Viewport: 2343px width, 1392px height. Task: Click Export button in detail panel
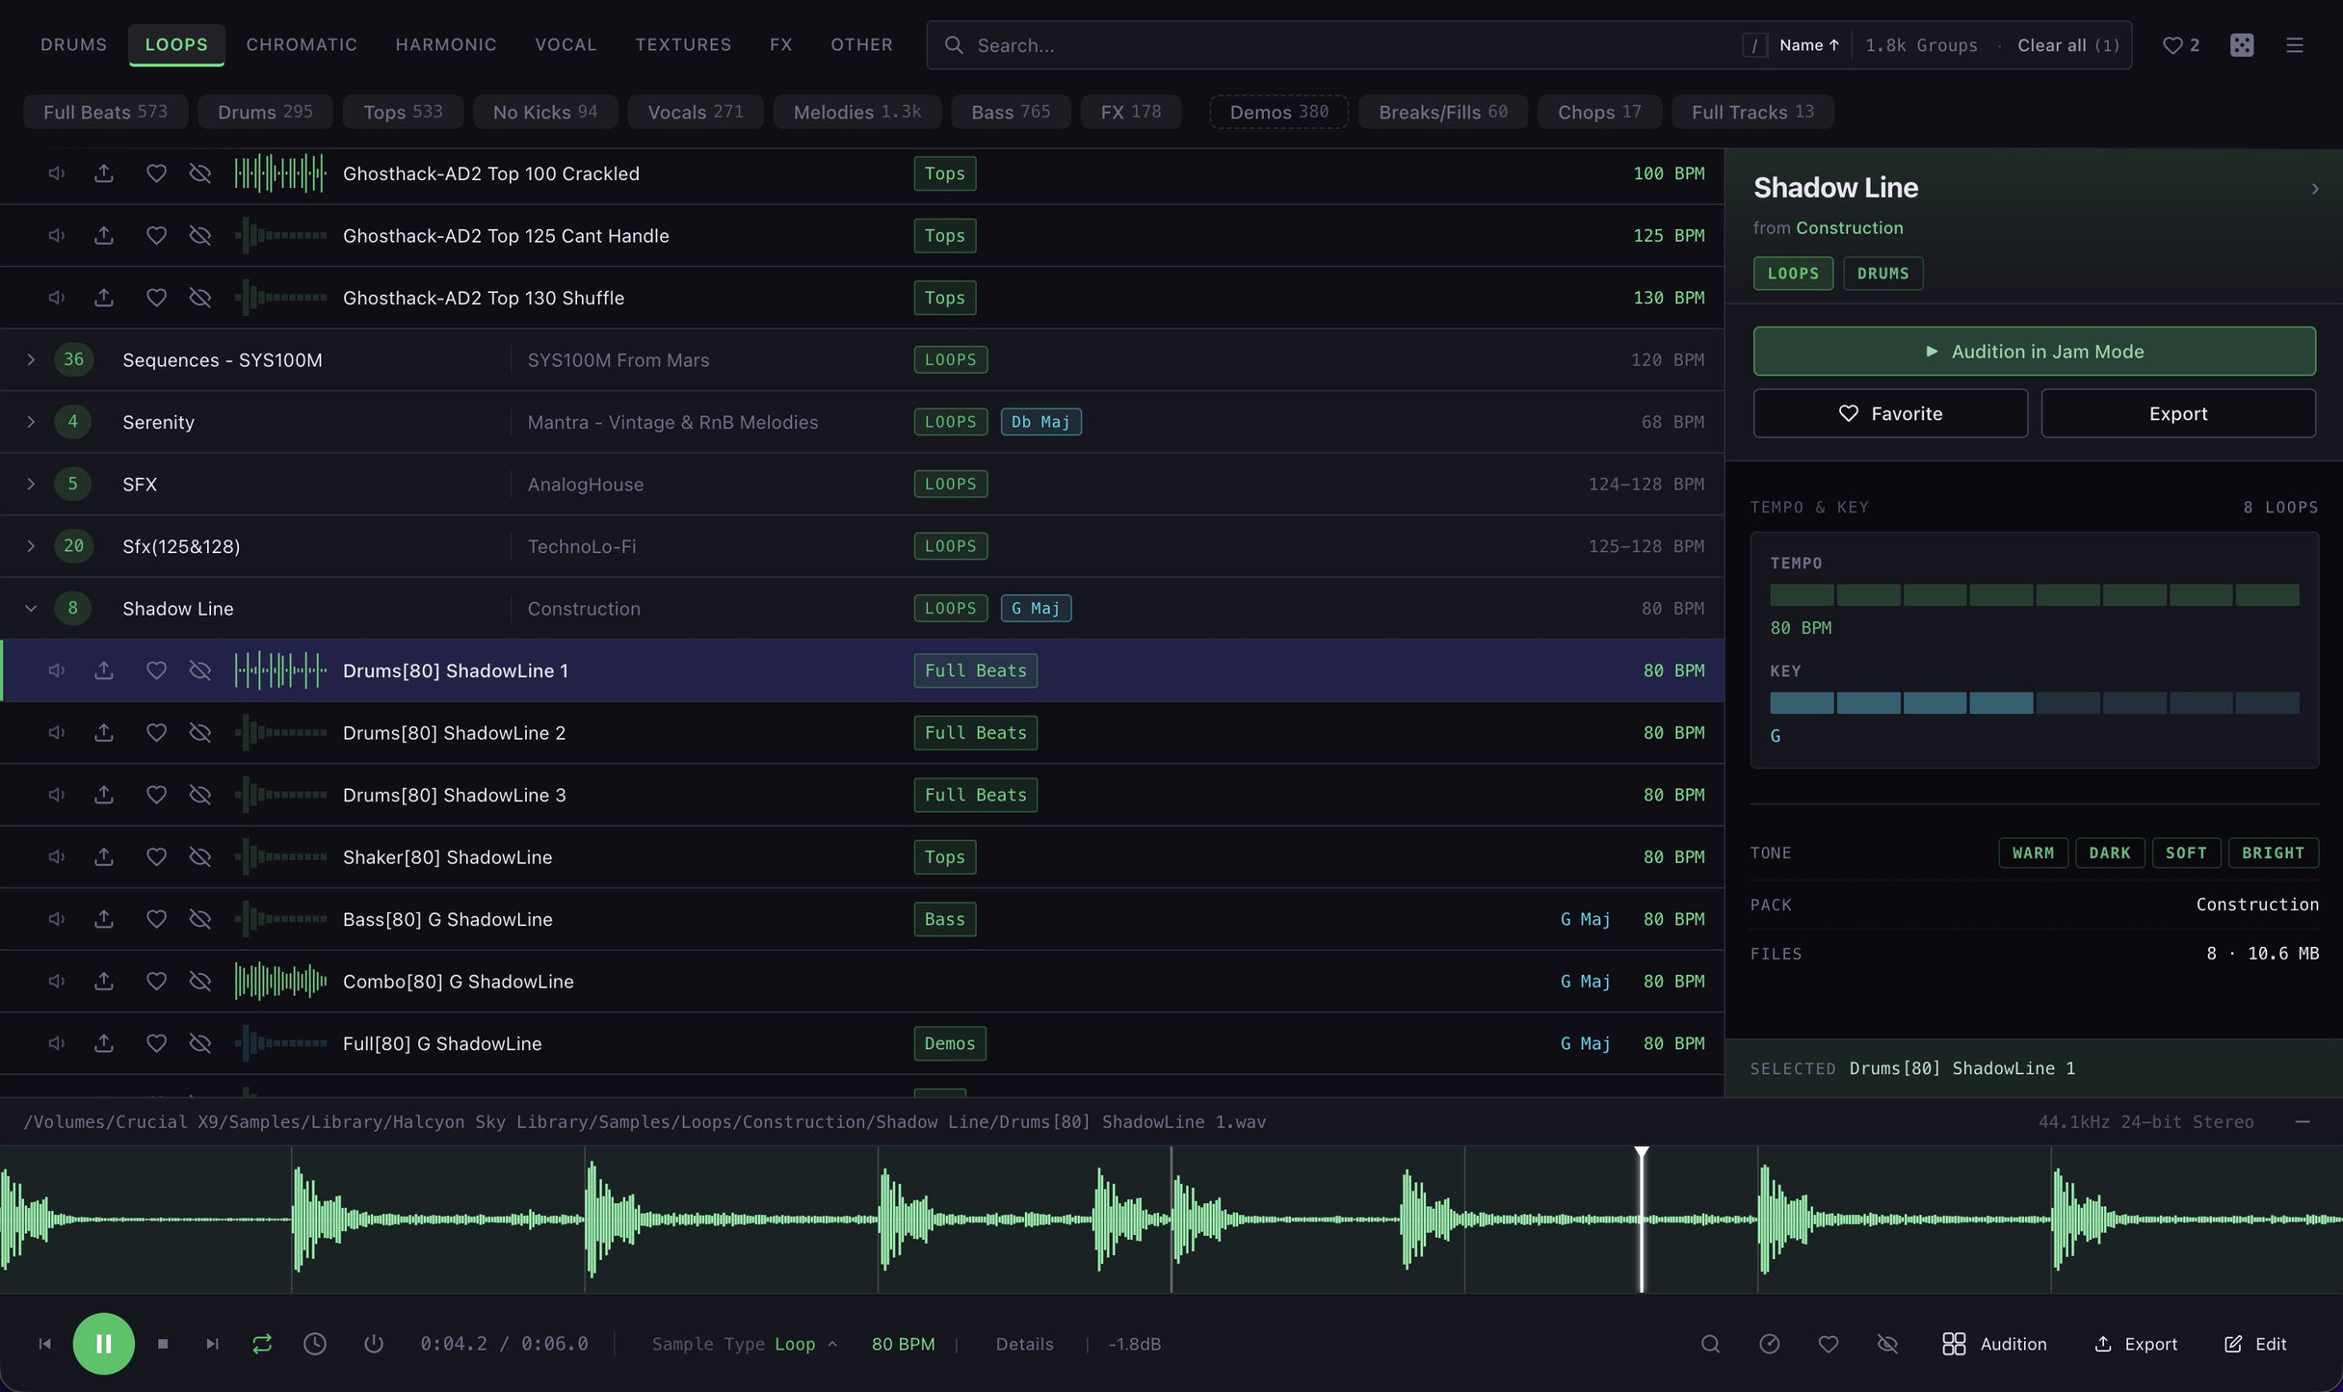coord(2177,413)
